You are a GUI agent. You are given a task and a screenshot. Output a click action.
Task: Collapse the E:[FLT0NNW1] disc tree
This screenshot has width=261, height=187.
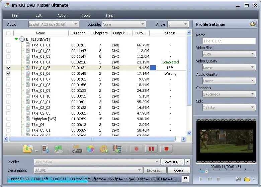[x=16, y=39]
